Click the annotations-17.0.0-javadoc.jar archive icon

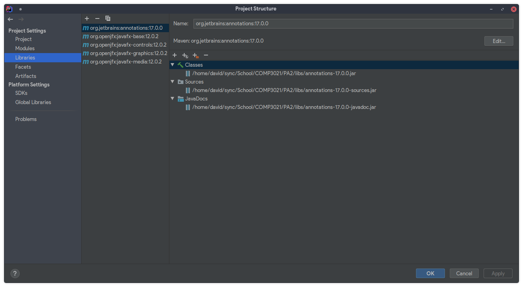(x=188, y=107)
